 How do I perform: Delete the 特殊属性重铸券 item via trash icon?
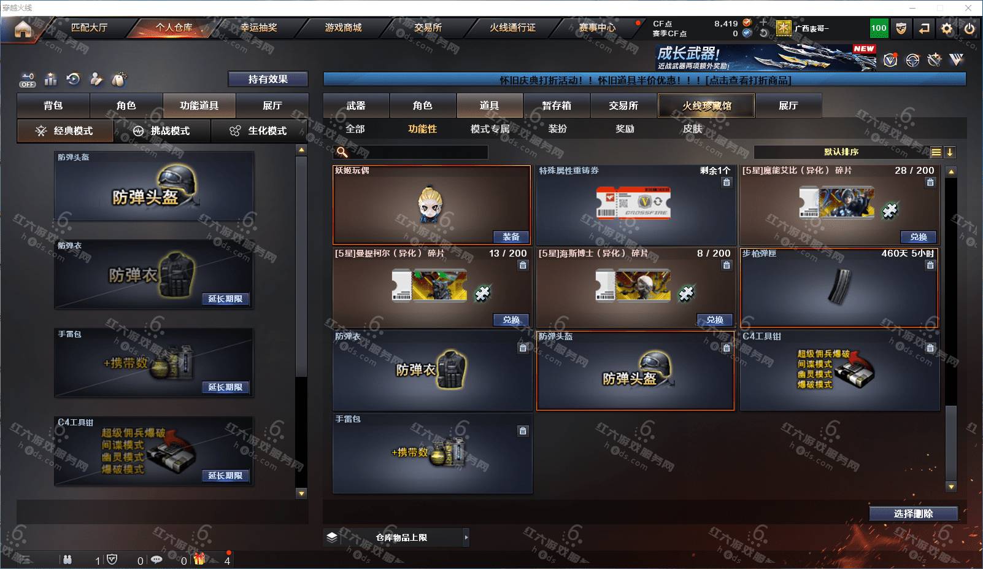pos(727,182)
